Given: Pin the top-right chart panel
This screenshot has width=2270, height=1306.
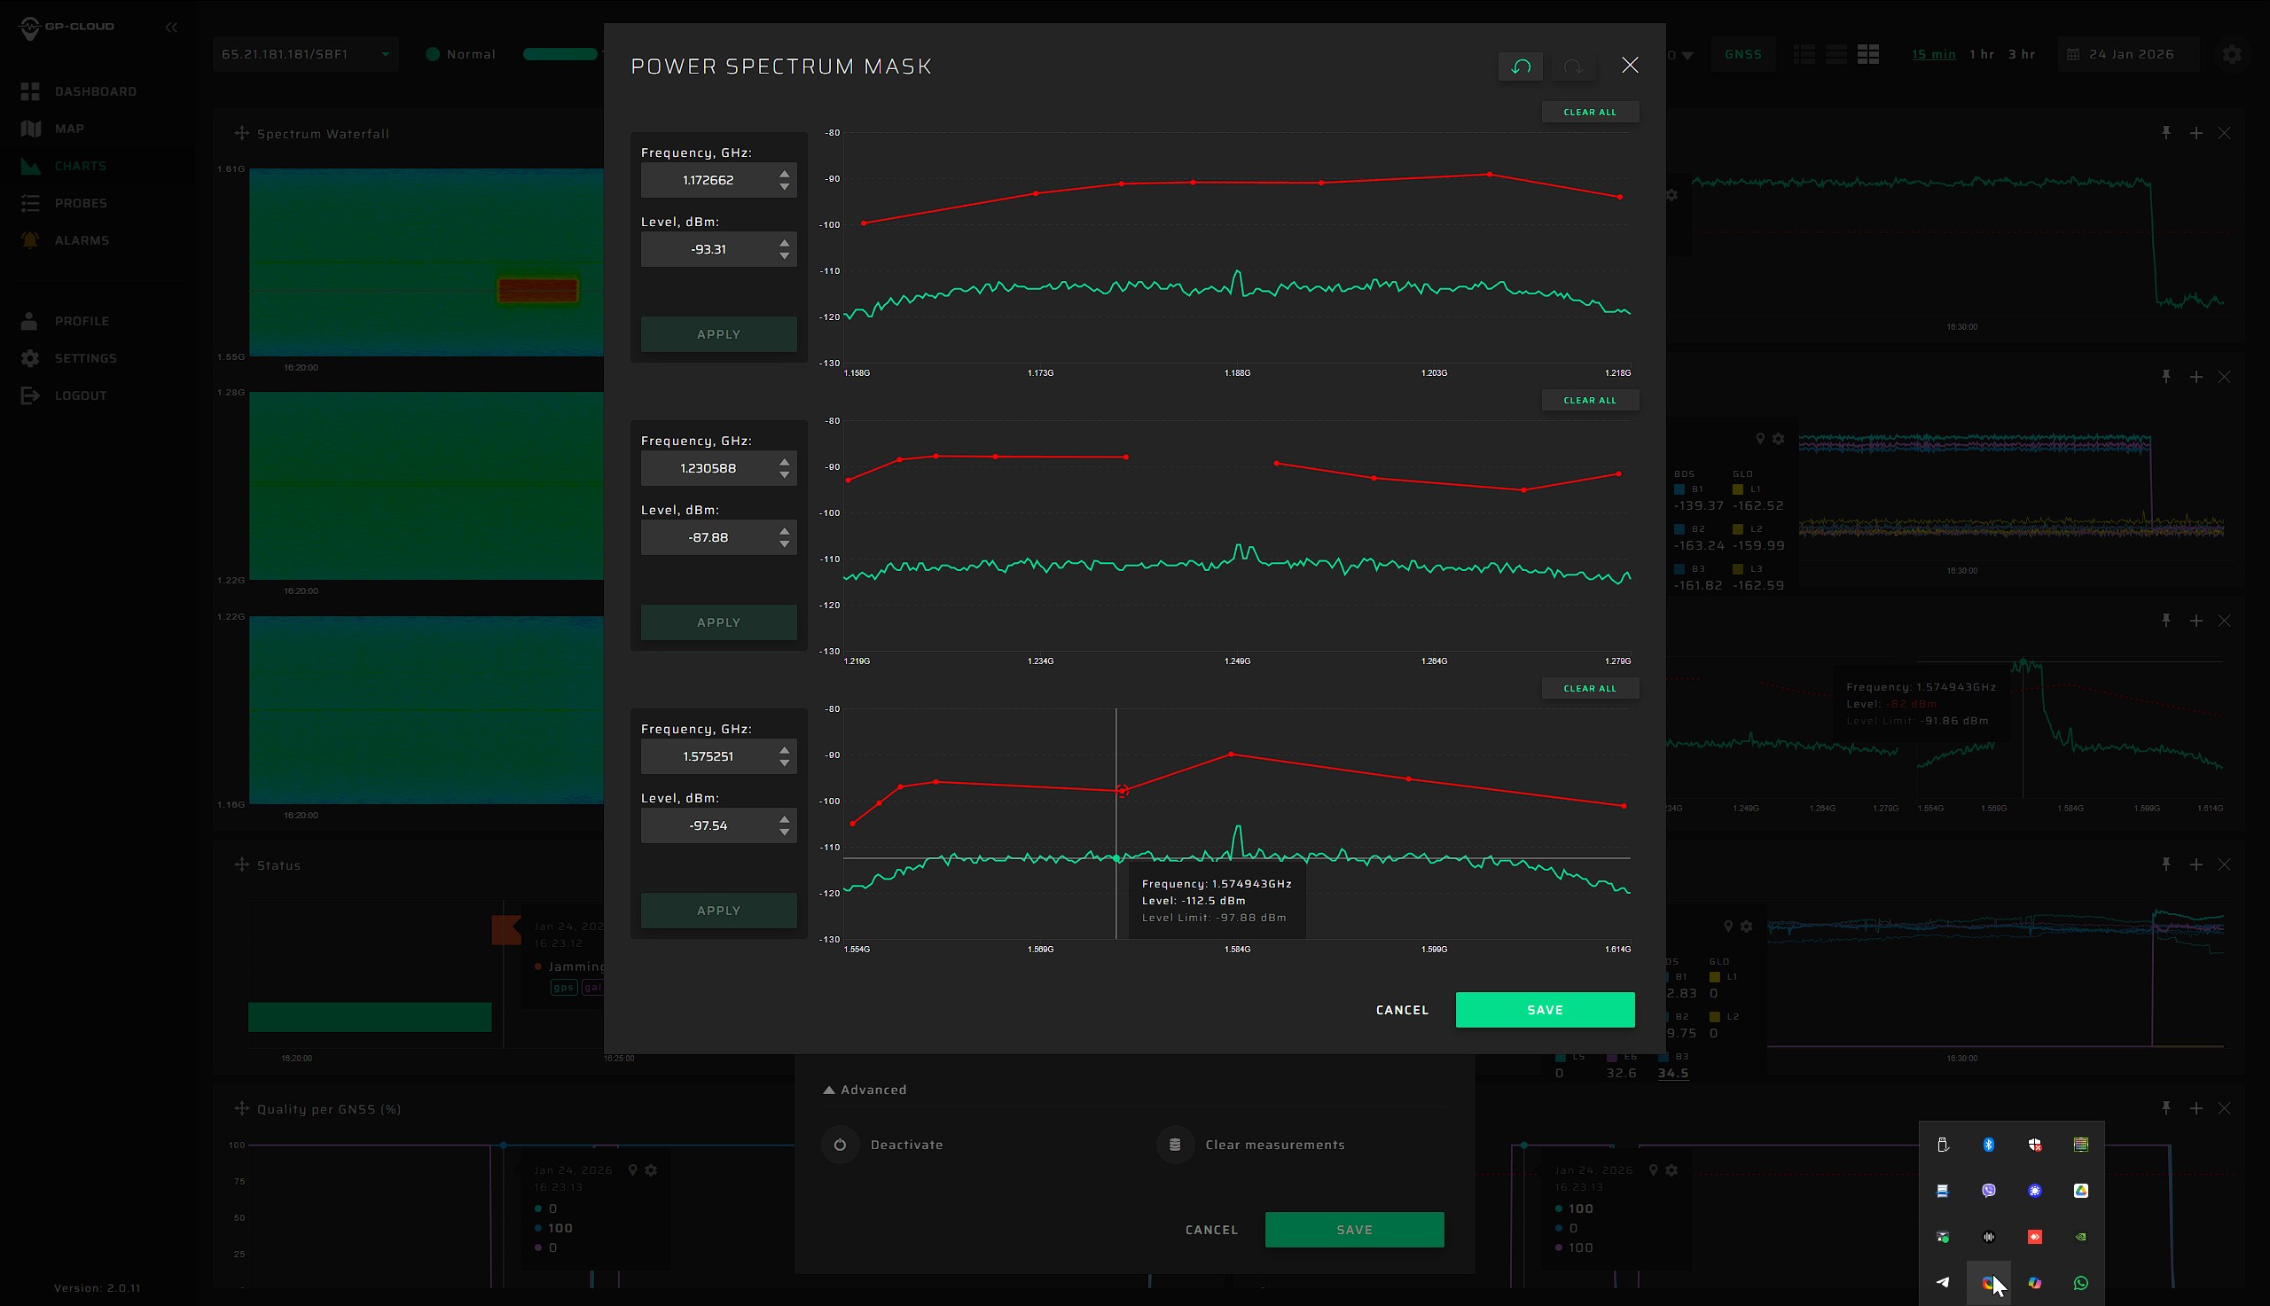Looking at the screenshot, I should click(2165, 132).
